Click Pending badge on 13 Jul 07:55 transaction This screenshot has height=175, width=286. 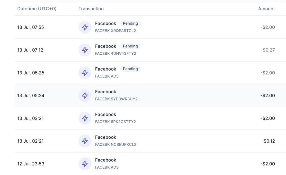(130, 23)
